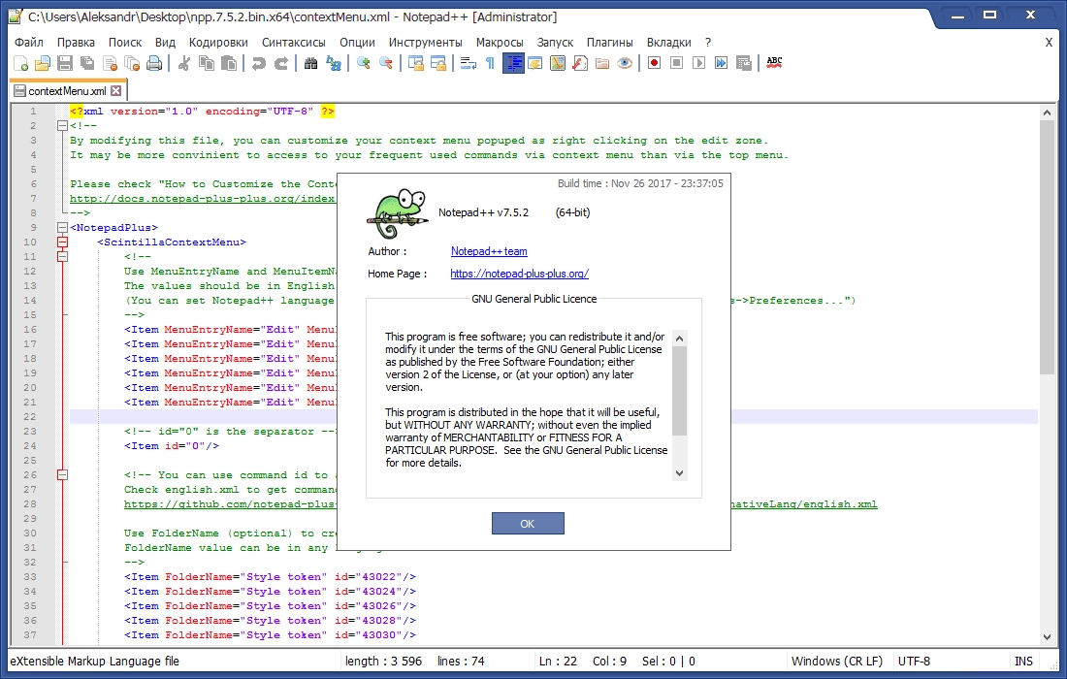Open the Файл menu

tap(29, 42)
